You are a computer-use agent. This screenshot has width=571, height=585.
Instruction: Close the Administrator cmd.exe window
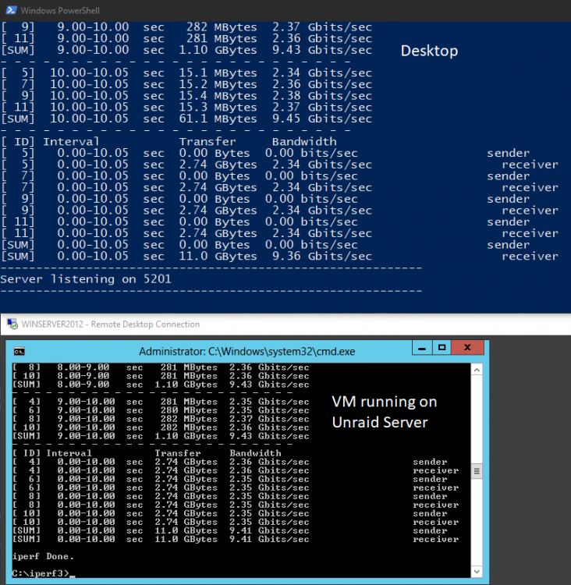[467, 348]
